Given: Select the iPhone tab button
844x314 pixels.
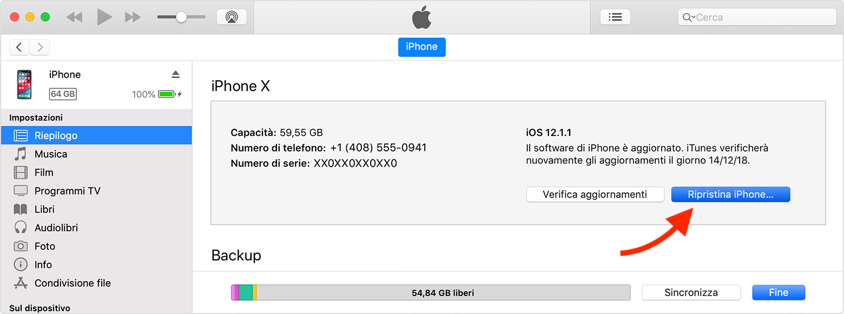Looking at the screenshot, I should [421, 47].
